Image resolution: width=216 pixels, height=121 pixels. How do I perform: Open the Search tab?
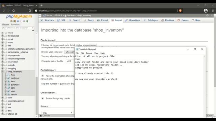[x=75, y=20]
